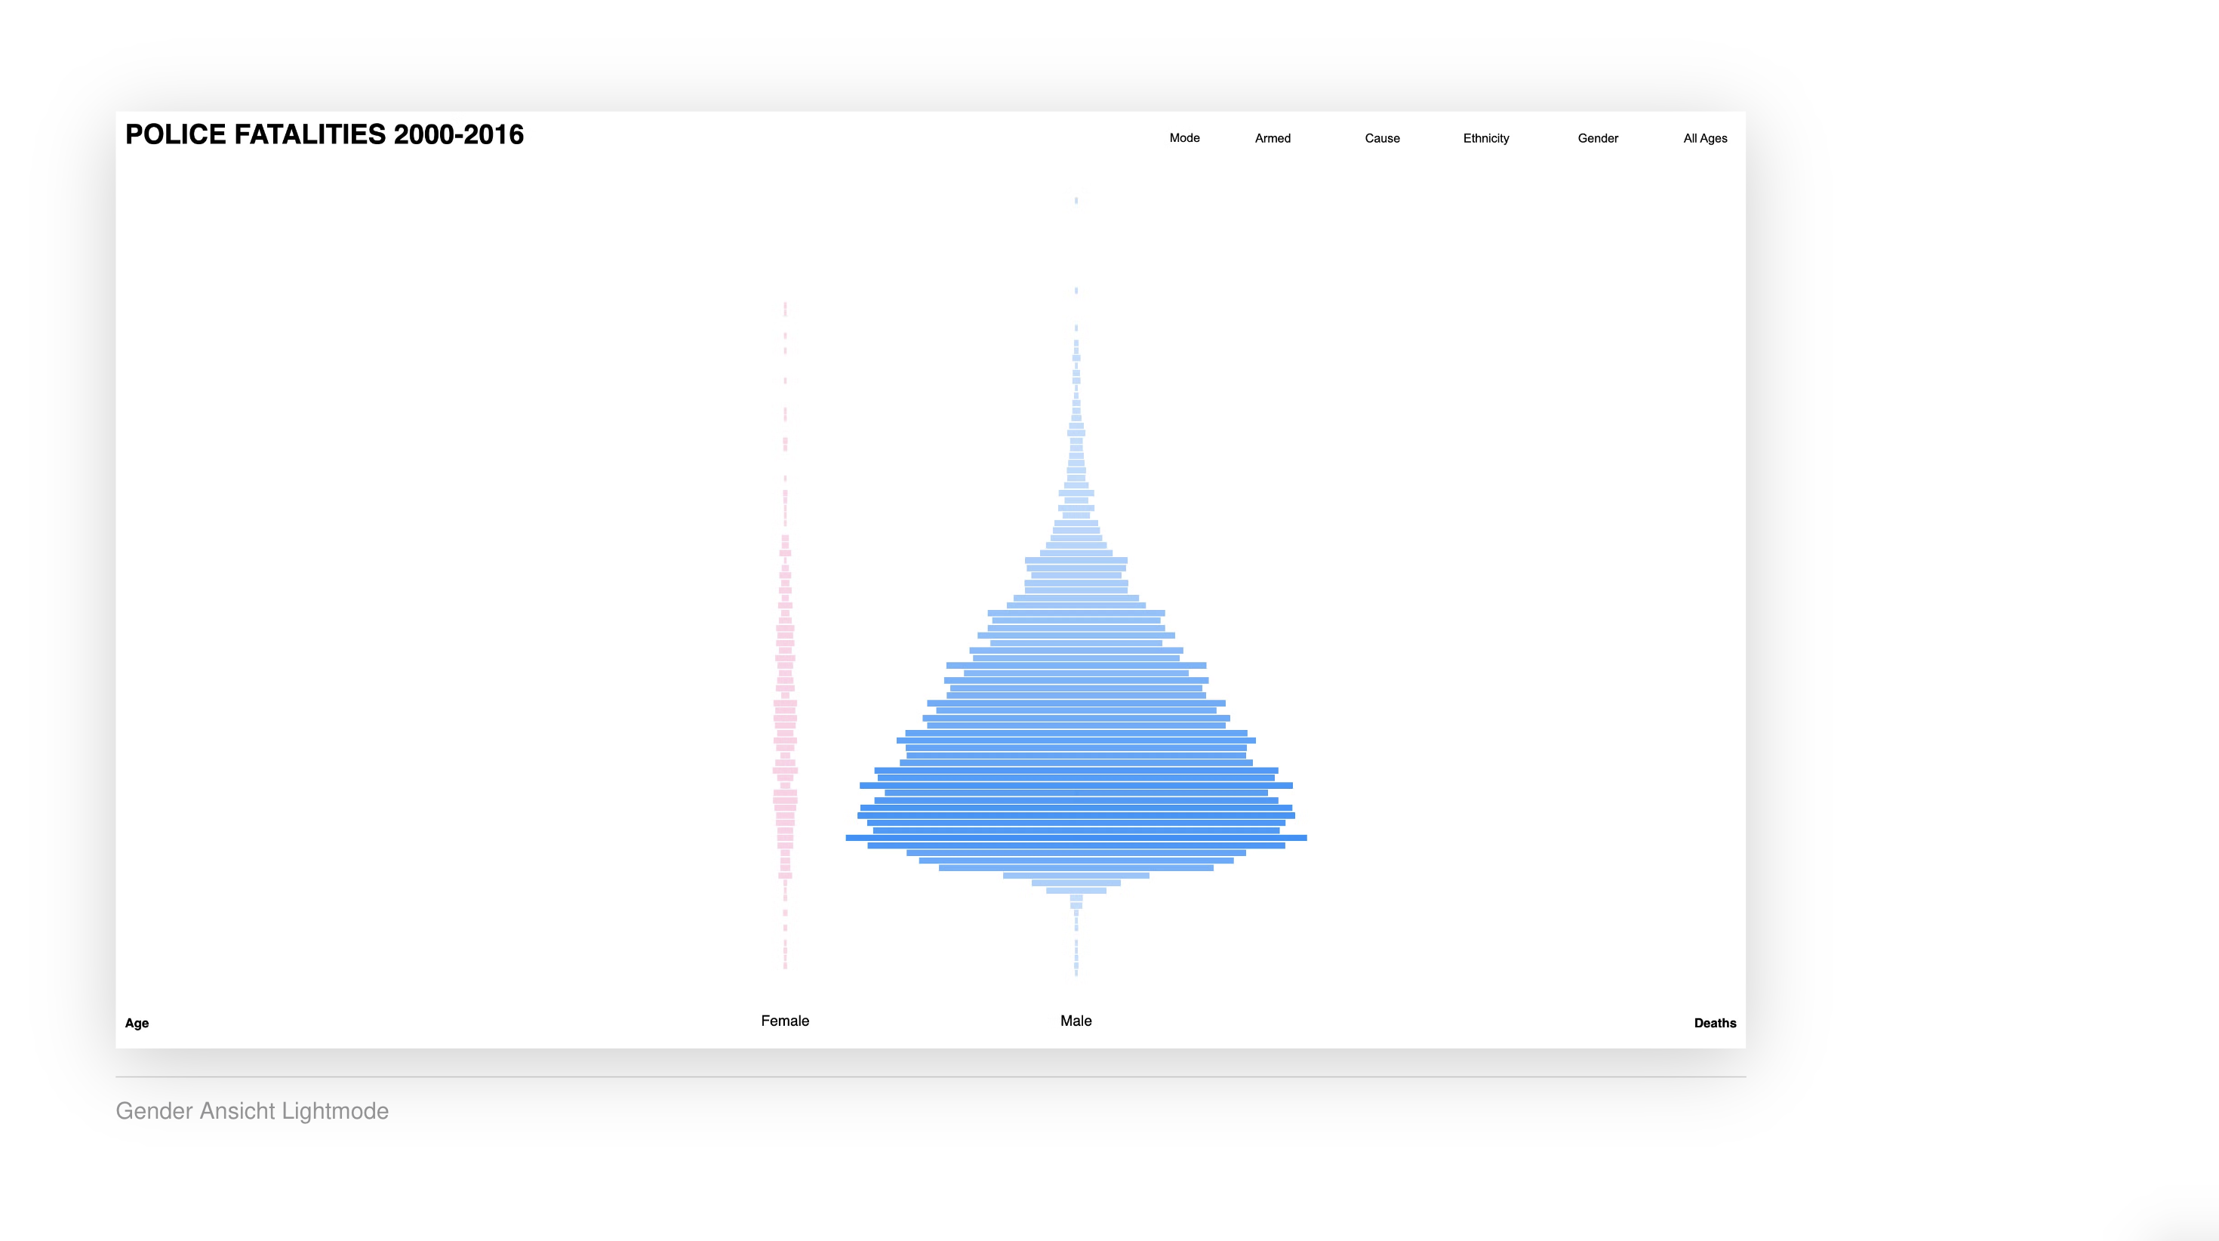
Task: Click the Female column label
Action: tap(785, 1021)
